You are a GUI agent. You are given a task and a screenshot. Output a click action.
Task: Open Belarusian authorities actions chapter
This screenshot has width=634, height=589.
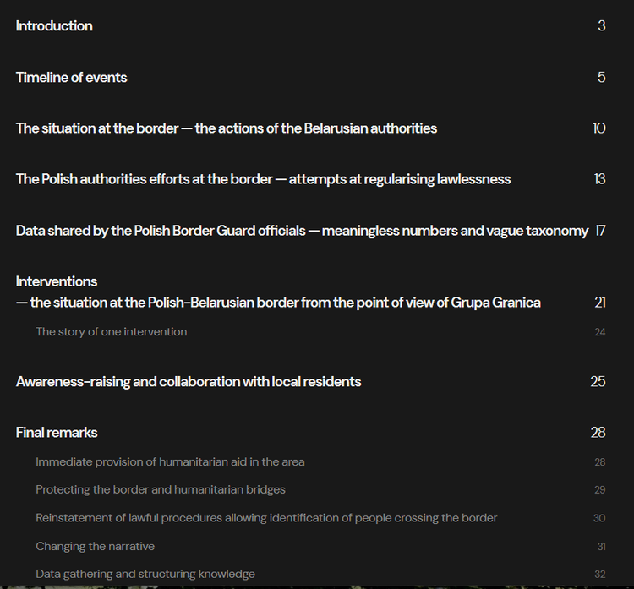click(227, 128)
